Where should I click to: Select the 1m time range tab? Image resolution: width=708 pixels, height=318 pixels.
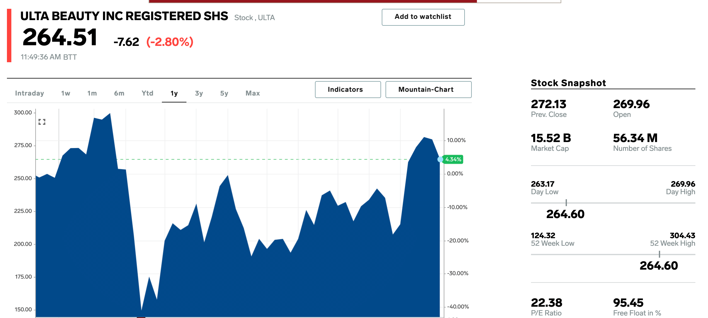click(x=92, y=93)
